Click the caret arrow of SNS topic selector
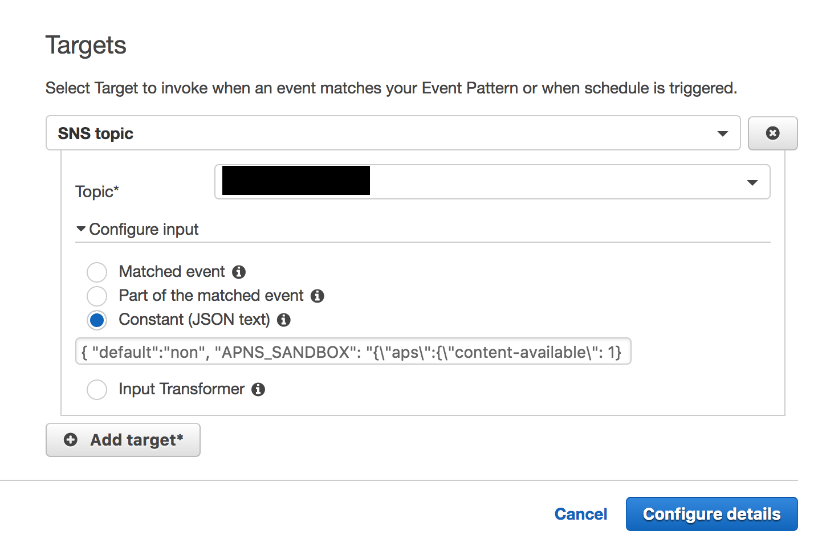The image size is (814, 547). click(x=723, y=134)
